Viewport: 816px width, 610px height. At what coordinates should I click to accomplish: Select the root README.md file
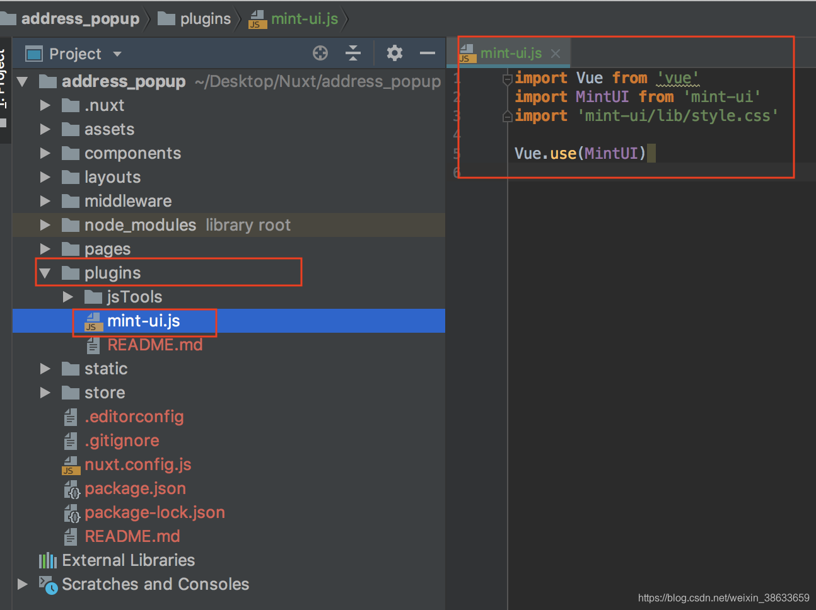pyautogui.click(x=132, y=536)
